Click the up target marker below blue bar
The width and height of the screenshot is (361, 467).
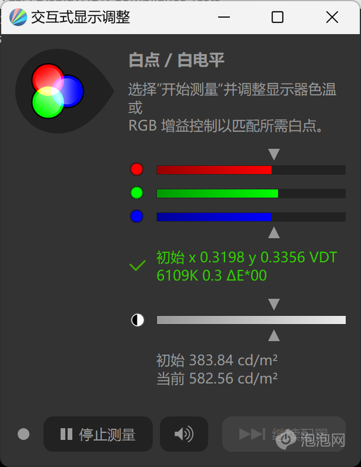point(274,233)
